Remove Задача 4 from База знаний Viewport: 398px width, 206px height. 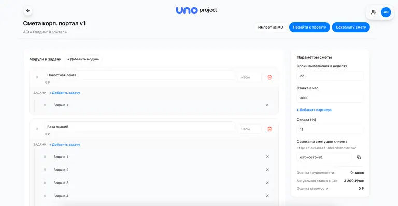[x=267, y=196]
